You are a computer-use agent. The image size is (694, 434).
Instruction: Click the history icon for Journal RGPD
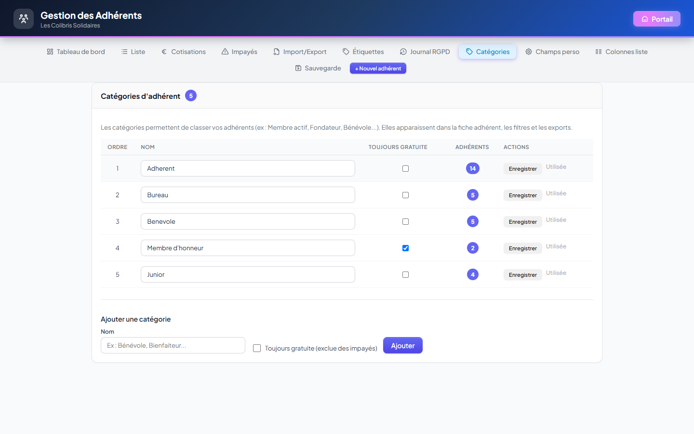[403, 52]
